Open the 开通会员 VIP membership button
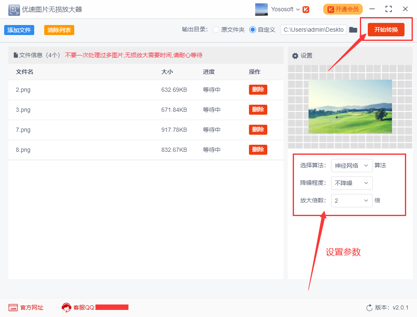Image resolution: width=417 pixels, height=317 pixels. 343,9
